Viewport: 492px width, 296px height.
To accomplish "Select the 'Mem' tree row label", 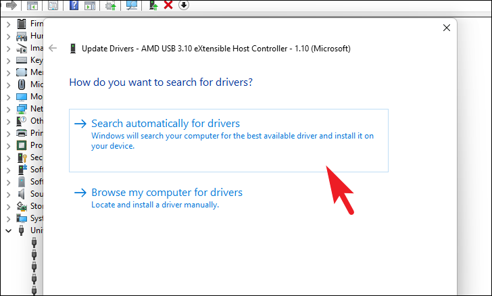I will (36, 72).
